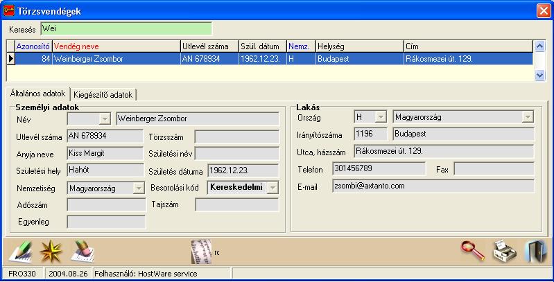
Task: Exit using the door icon
Action: pos(535,252)
